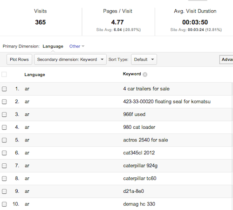The width and height of the screenshot is (233, 210).
Task: Click the pages per visit value 4.77
Action: tap(117, 22)
